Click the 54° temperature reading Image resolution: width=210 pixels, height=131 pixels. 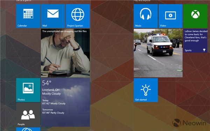point(47,83)
